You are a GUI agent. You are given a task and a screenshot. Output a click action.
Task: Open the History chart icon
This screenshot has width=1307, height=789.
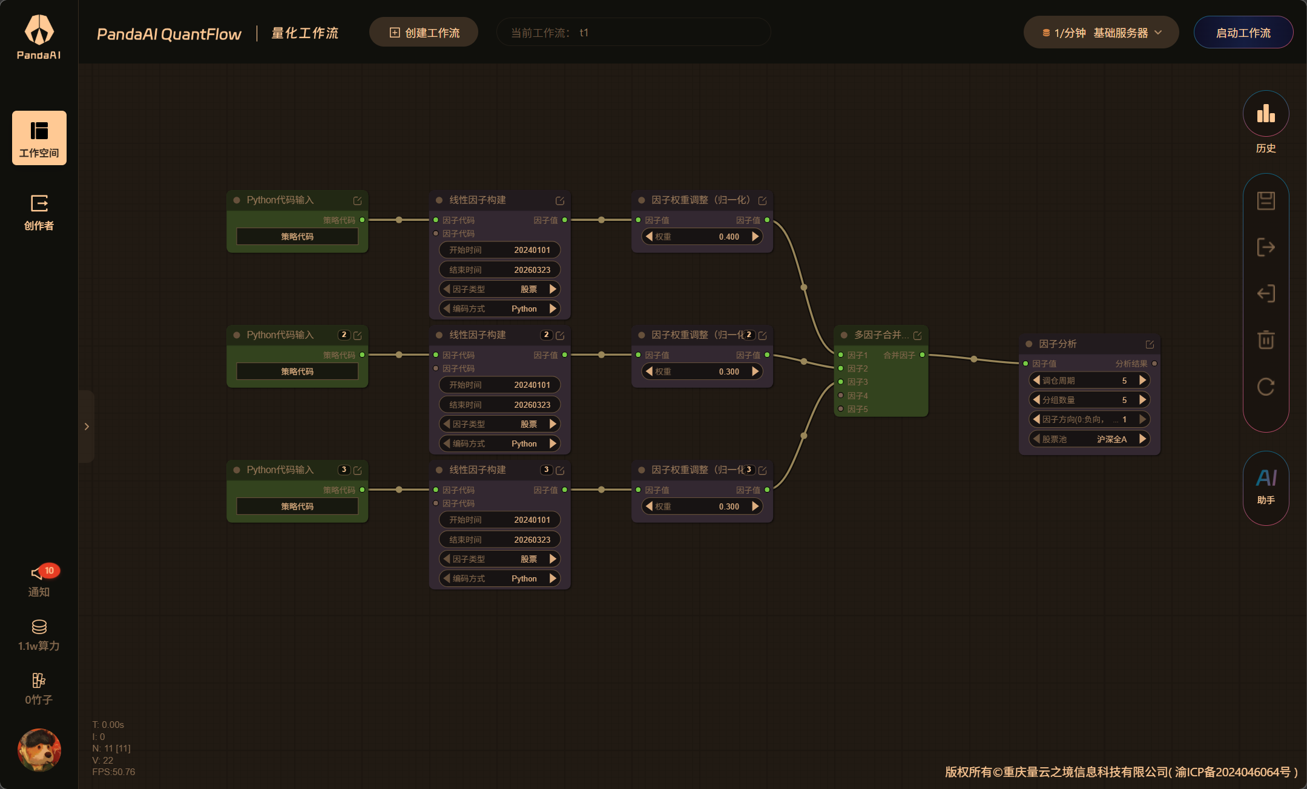tap(1265, 114)
